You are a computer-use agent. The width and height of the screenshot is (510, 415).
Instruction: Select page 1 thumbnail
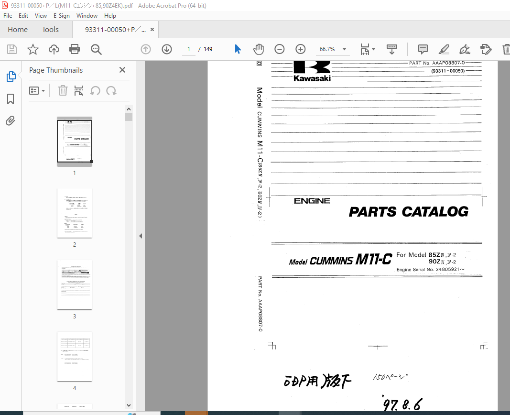pyautogui.click(x=75, y=142)
